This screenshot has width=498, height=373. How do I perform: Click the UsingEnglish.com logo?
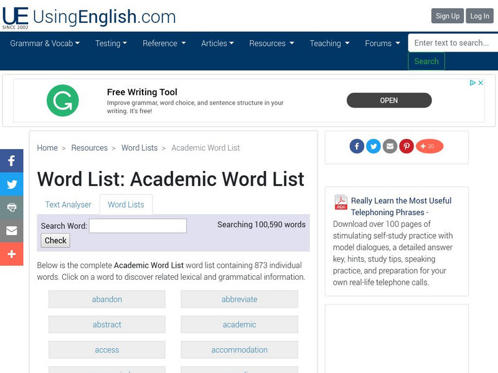click(88, 16)
